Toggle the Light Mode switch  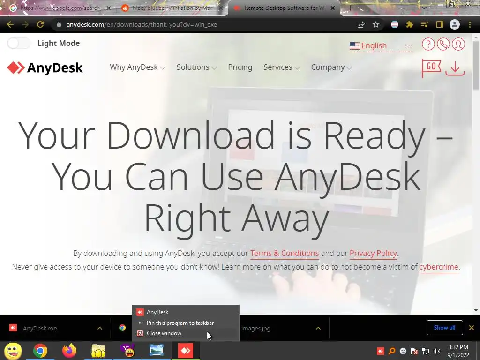click(19, 43)
